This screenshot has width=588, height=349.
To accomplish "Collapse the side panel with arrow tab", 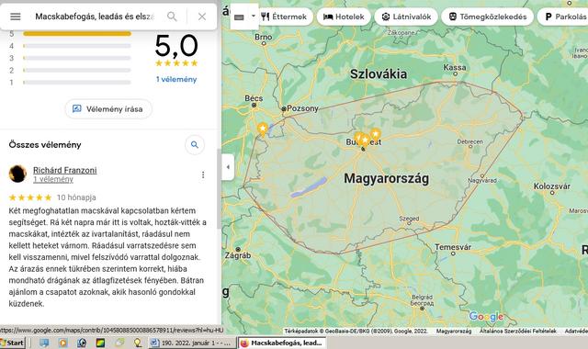I will (228, 167).
